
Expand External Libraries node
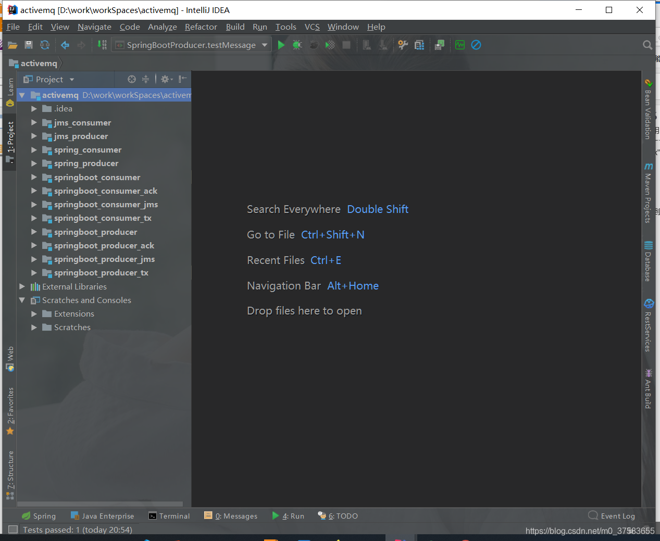(x=22, y=287)
